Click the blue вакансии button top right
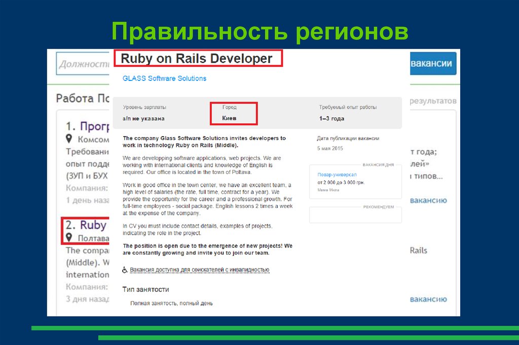Viewport: 519px width, 345px height. 433,63
